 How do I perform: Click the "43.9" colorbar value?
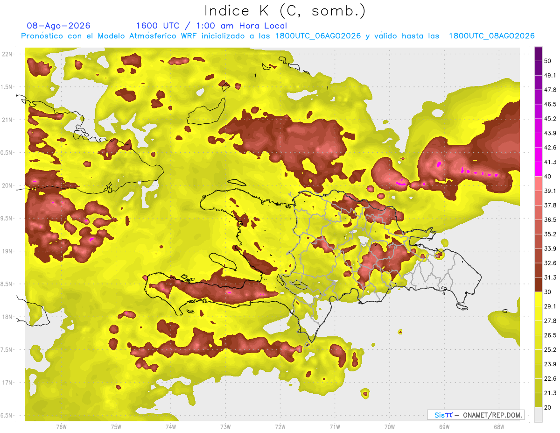coord(550,133)
